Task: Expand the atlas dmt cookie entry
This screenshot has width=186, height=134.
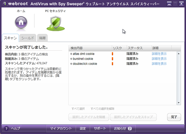Action: click(71, 54)
